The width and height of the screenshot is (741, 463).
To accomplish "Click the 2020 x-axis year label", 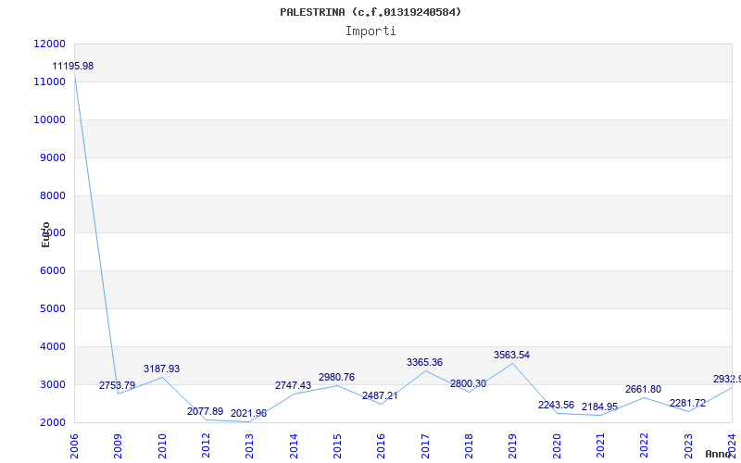I will coord(557,446).
